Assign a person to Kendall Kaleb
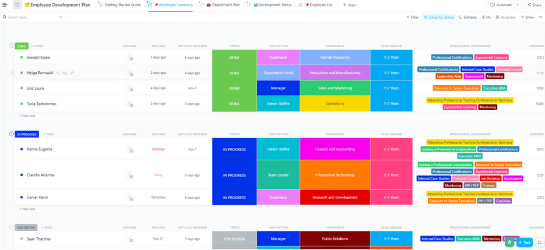The image size is (545, 250). [129, 57]
